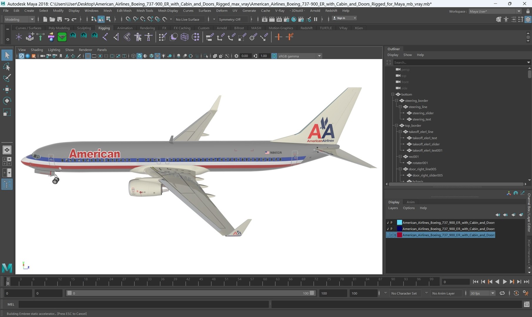Click the Parent Constraint shelf icon
The width and height of the screenshot is (532, 317).
[210, 37]
